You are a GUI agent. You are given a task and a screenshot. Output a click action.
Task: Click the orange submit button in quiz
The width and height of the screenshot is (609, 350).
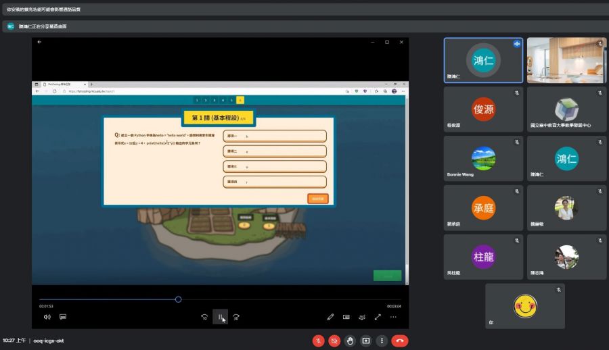click(318, 199)
